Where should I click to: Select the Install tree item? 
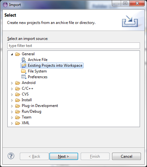pos(27,100)
